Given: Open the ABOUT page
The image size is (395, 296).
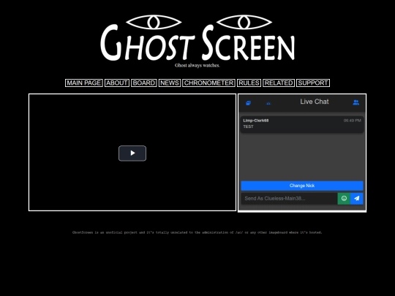Looking at the screenshot, I should (117, 83).
